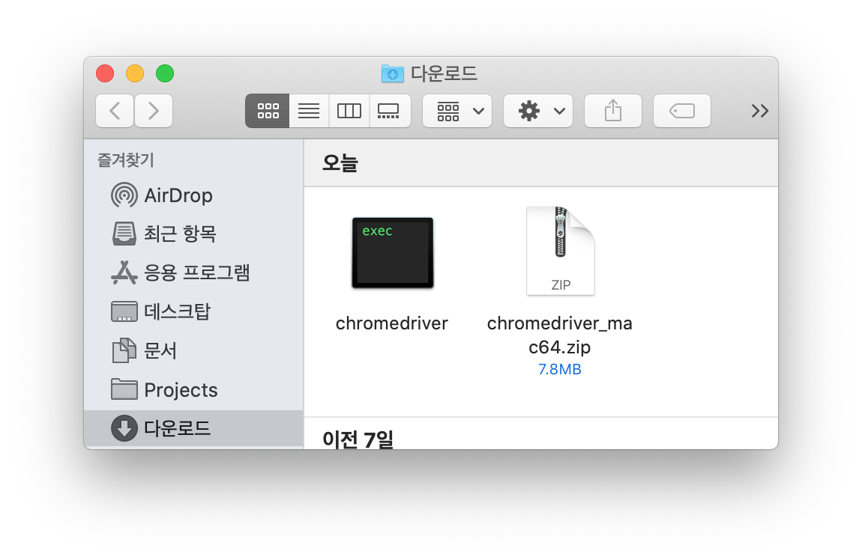Screen dimensions: 862x560
Task: Click the Edit Tags toolbar button
Action: 681,111
